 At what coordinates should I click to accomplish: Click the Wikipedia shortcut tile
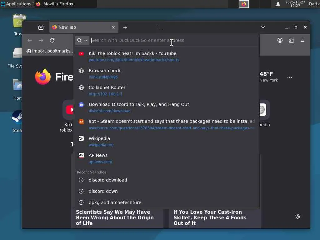[264, 113]
